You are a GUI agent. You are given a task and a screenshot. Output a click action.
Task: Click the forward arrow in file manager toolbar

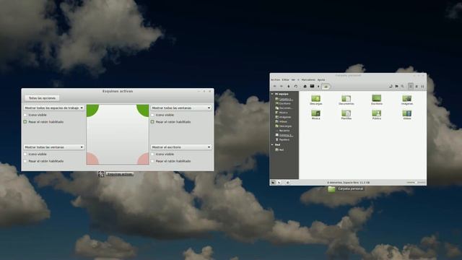pyautogui.click(x=282, y=86)
